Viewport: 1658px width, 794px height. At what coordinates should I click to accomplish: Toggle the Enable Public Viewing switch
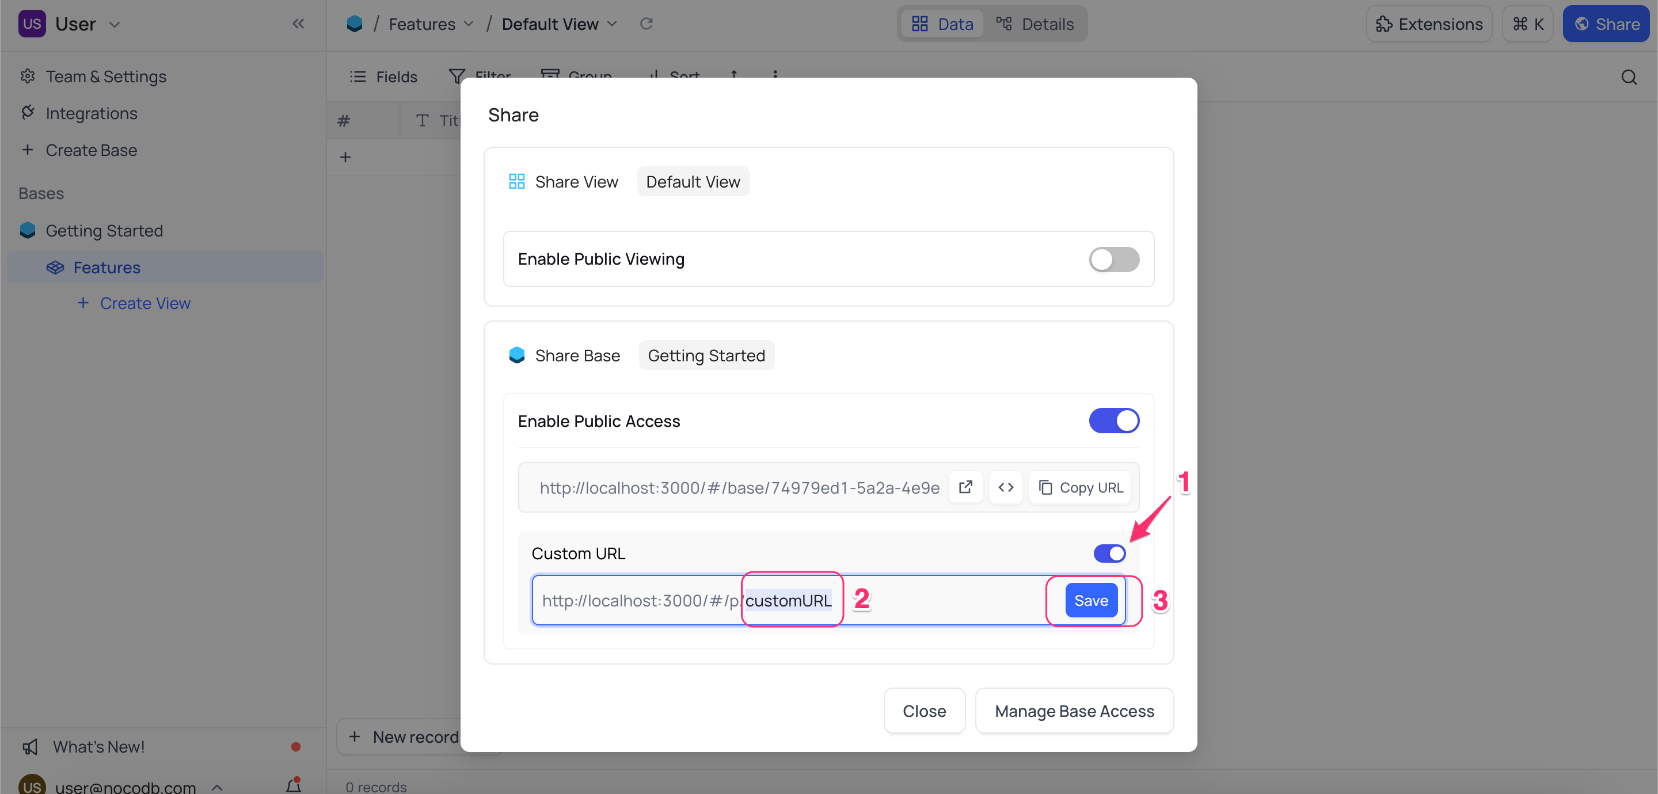[1115, 259]
